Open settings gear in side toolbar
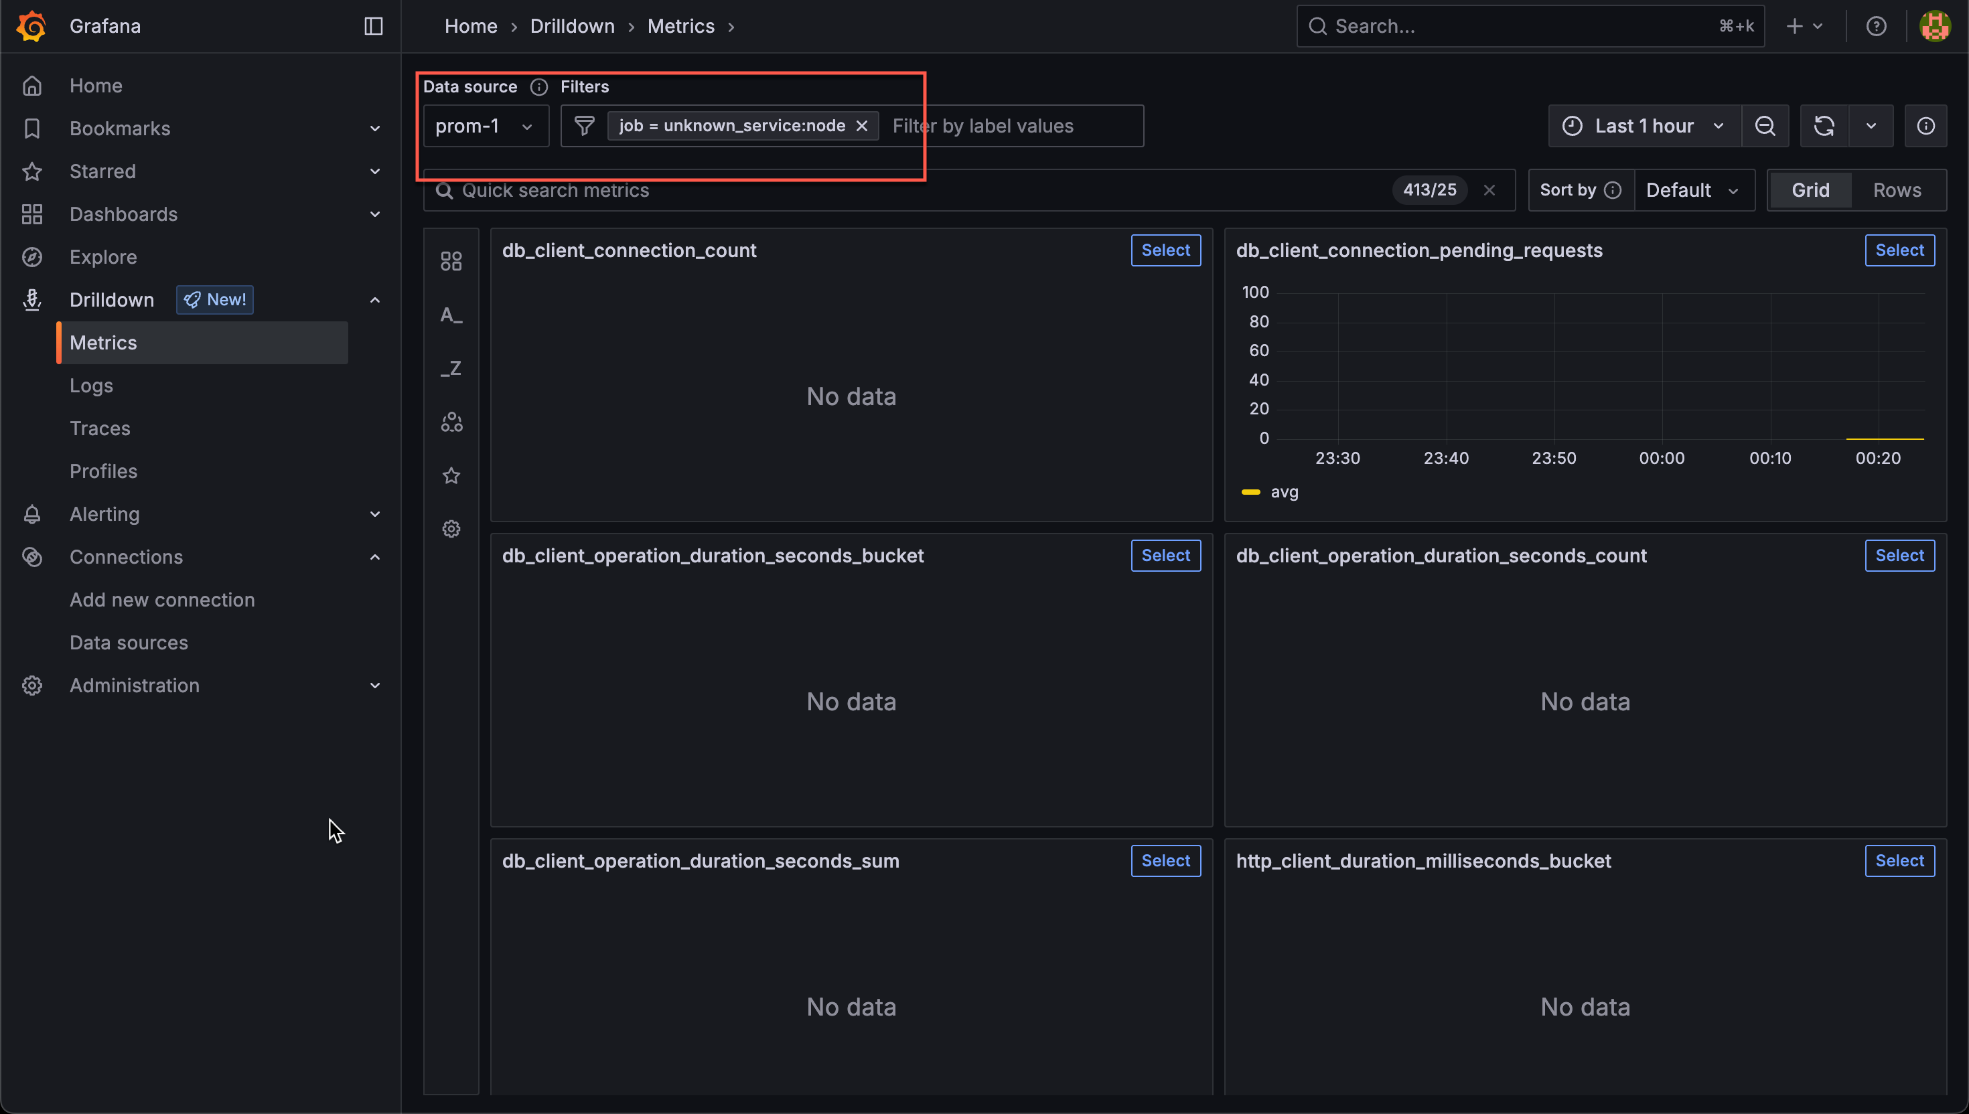1969x1114 pixels. (451, 529)
